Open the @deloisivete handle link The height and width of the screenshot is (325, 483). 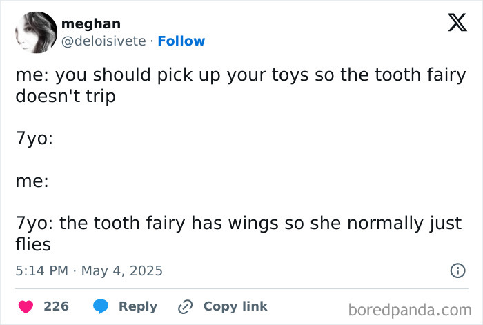(103, 41)
